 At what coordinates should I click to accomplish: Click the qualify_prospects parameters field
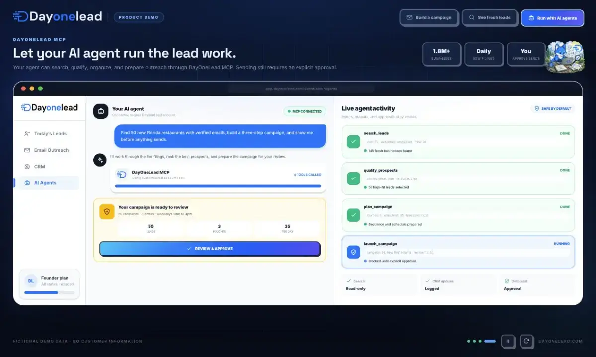point(467,178)
